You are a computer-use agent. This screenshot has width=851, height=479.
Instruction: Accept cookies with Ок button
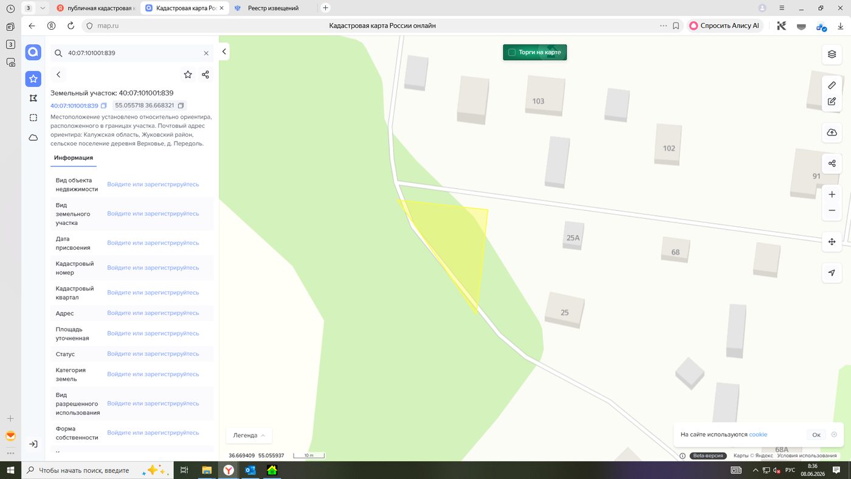click(816, 435)
